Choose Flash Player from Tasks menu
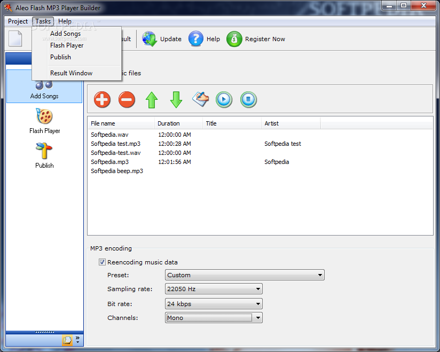Viewport: 440px width, 352px height. coord(67,45)
